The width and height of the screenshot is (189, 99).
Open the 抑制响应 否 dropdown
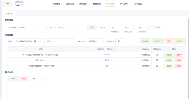pyautogui.click(x=120, y=41)
